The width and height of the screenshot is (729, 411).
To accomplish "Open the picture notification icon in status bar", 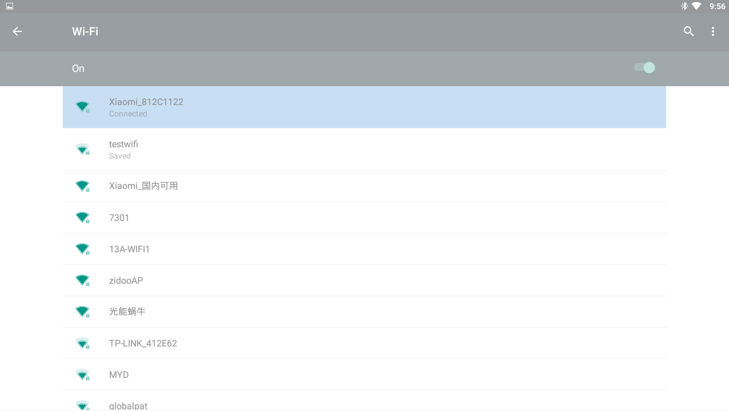I will tap(10, 6).
